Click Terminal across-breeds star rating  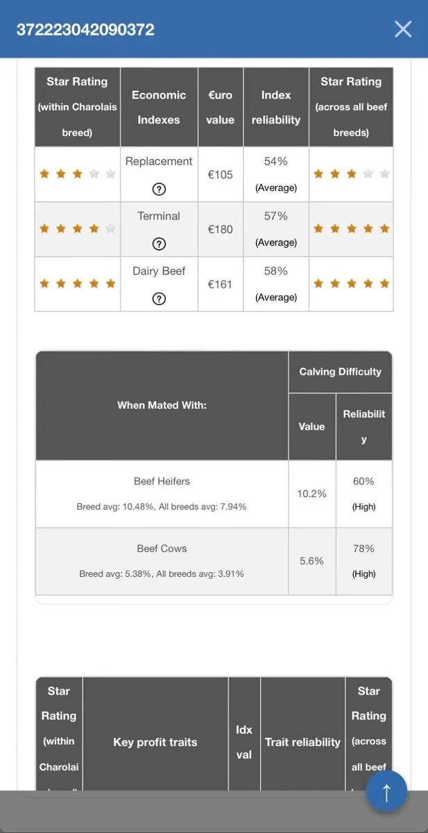tap(351, 229)
